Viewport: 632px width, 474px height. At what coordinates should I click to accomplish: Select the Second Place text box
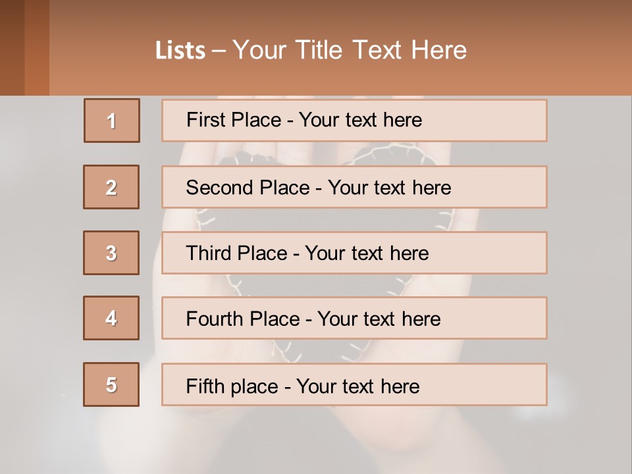coord(354,187)
